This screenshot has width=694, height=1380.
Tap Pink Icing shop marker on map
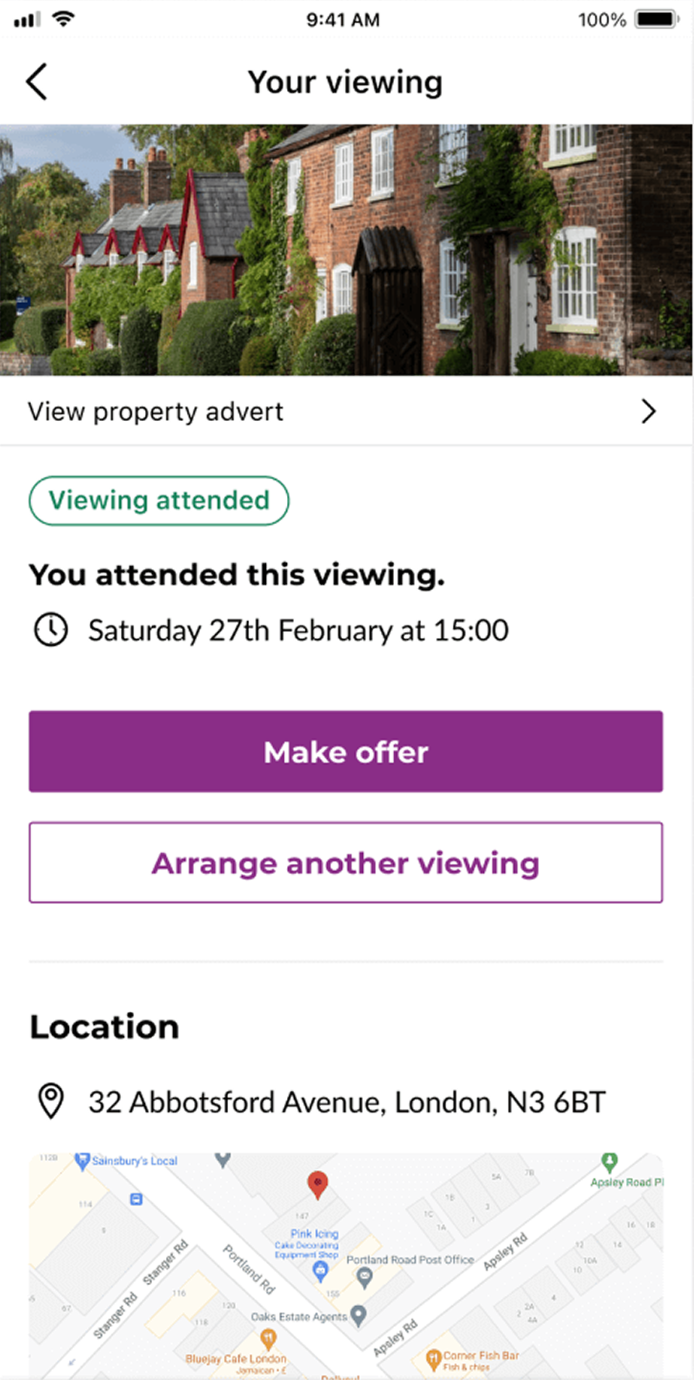coord(320,1270)
